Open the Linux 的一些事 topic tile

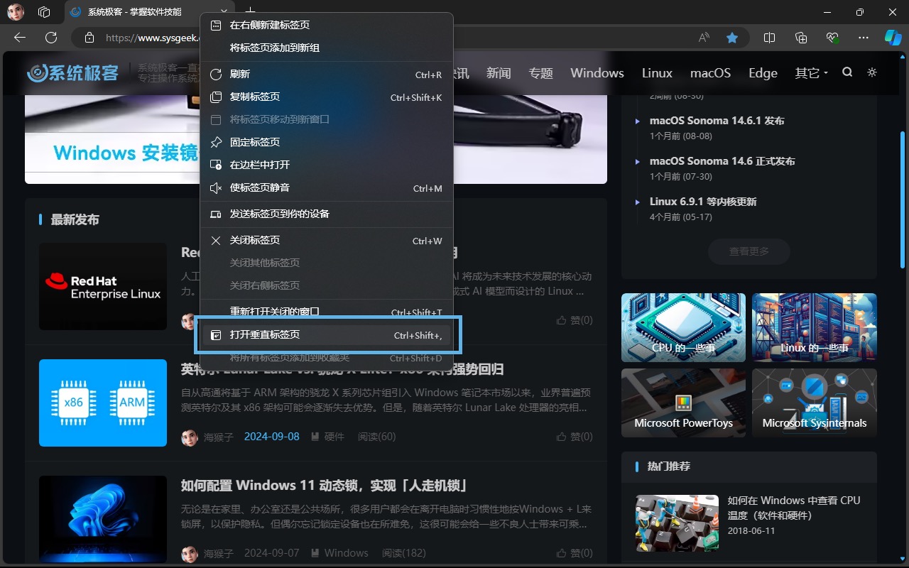pyautogui.click(x=815, y=328)
